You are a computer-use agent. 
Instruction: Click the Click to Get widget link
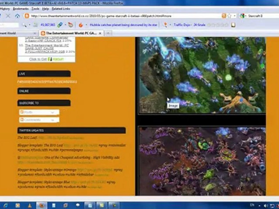click(46, 59)
